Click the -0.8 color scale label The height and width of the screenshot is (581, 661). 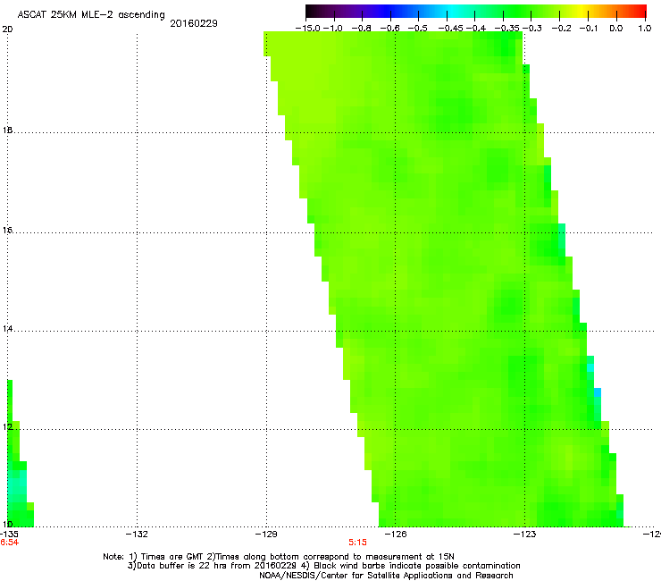click(x=361, y=29)
